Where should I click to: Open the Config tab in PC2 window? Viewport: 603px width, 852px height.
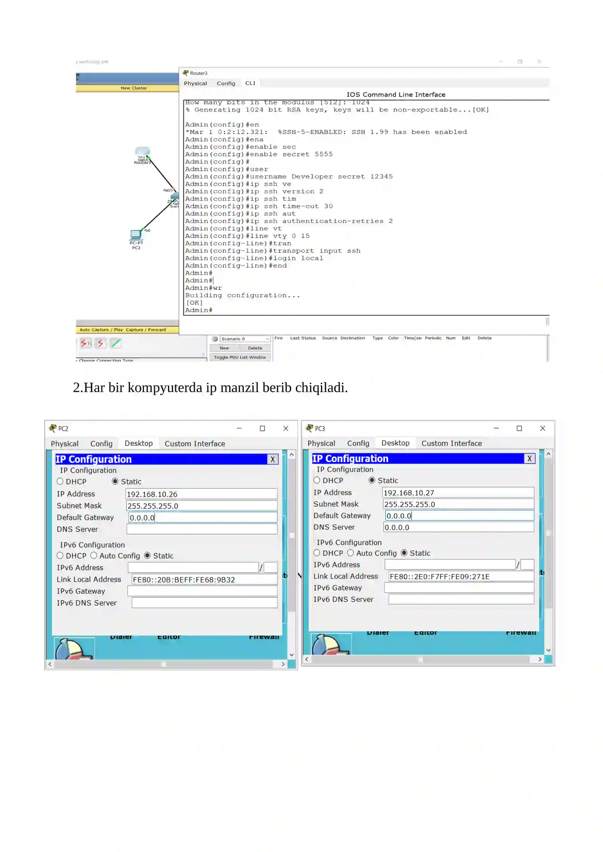[101, 444]
